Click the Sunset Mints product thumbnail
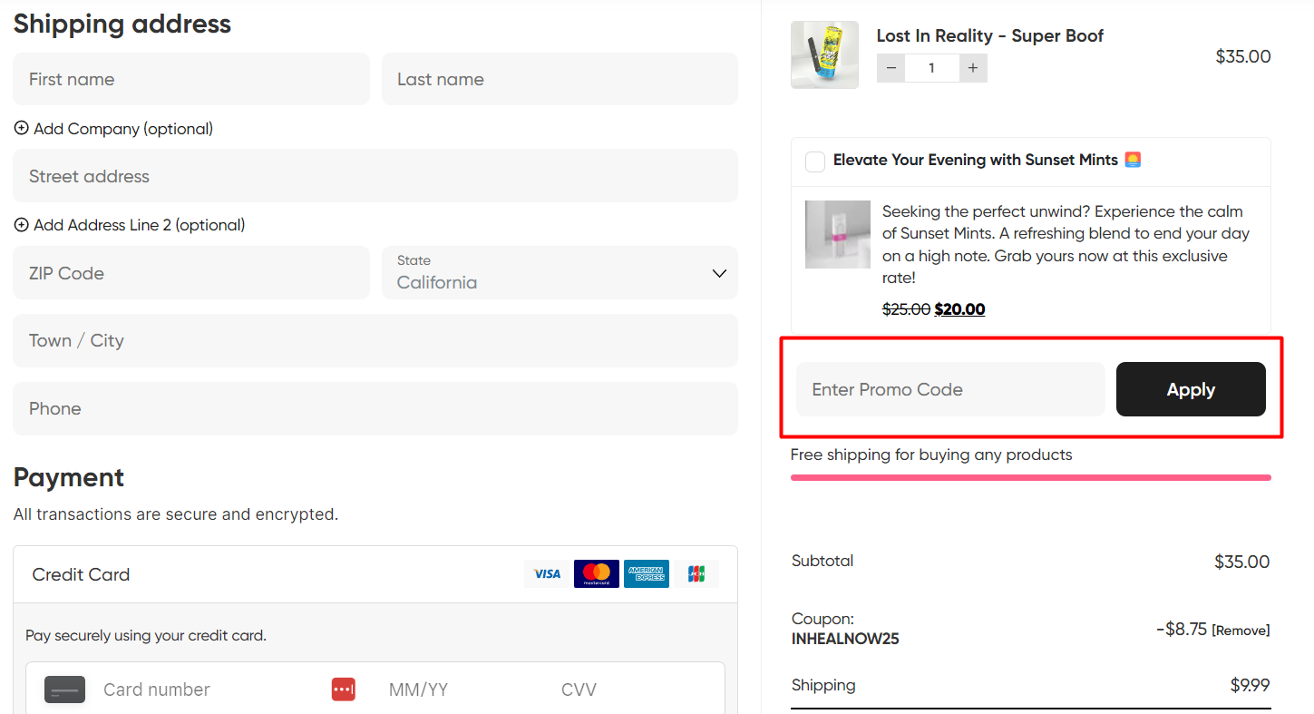1314x714 pixels. [x=838, y=234]
